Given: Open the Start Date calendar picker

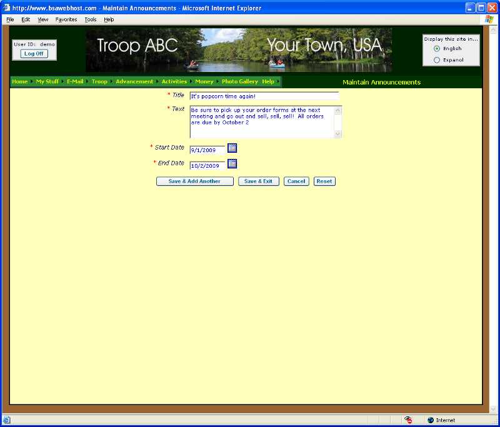Looking at the screenshot, I should tap(232, 148).
